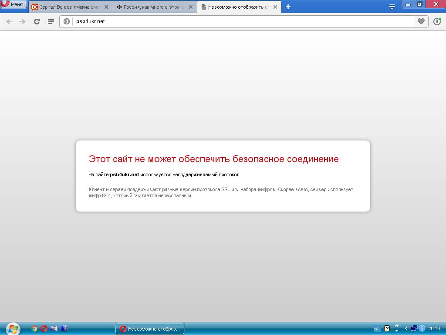Select the Невозможно отобразить tab

[x=239, y=7]
